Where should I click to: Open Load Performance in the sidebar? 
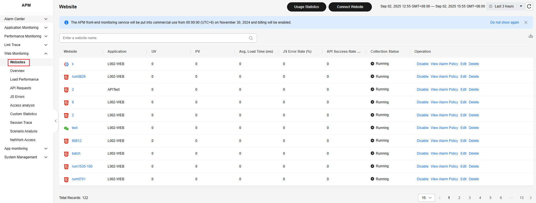(24, 79)
